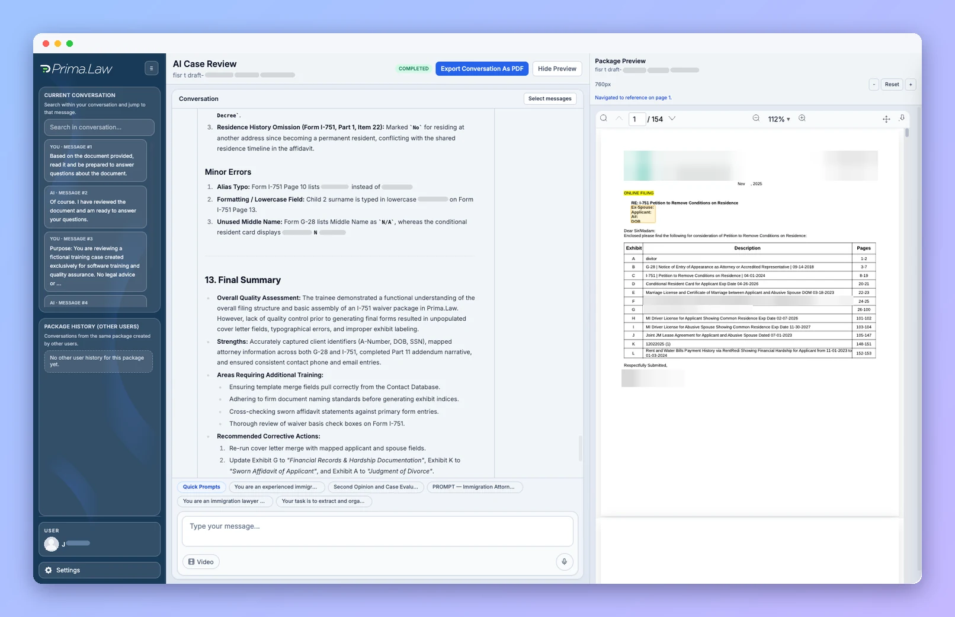
Task: Click 'Navigated to reference on page 1.' text
Action: point(633,98)
